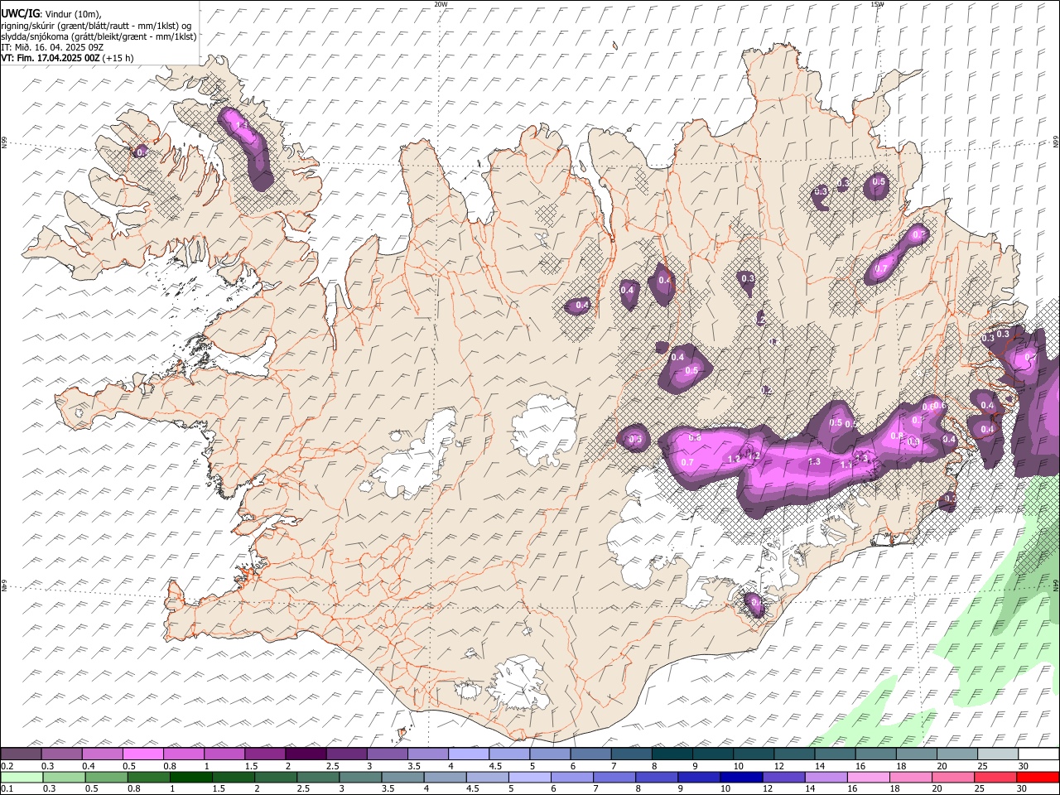The height and width of the screenshot is (795, 1060).
Task: Pick the dark mauve 0.2 snow legend swatch
Action: (21, 754)
